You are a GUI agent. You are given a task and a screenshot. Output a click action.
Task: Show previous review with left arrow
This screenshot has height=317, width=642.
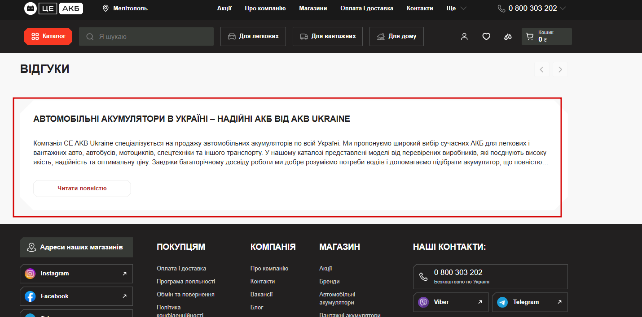point(542,69)
